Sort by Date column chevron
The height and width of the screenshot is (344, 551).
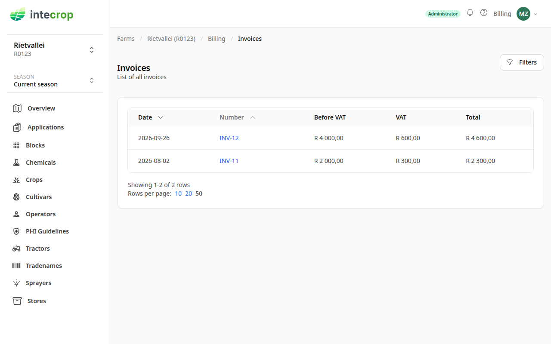click(x=161, y=117)
